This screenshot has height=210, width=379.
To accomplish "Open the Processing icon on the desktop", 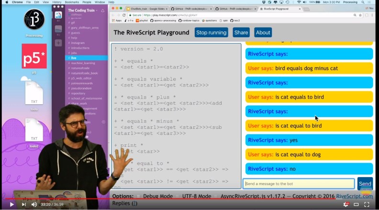I will (x=34, y=20).
